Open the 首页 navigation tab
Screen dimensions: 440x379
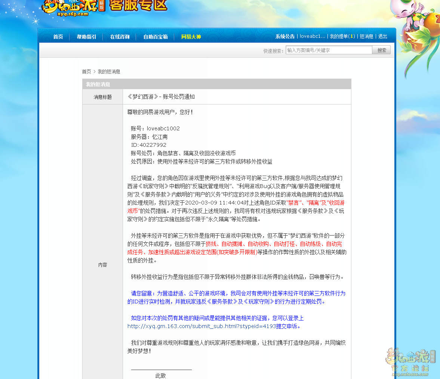(x=58, y=37)
